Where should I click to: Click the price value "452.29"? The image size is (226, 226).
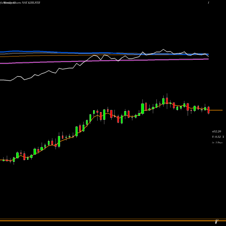tap(217, 132)
